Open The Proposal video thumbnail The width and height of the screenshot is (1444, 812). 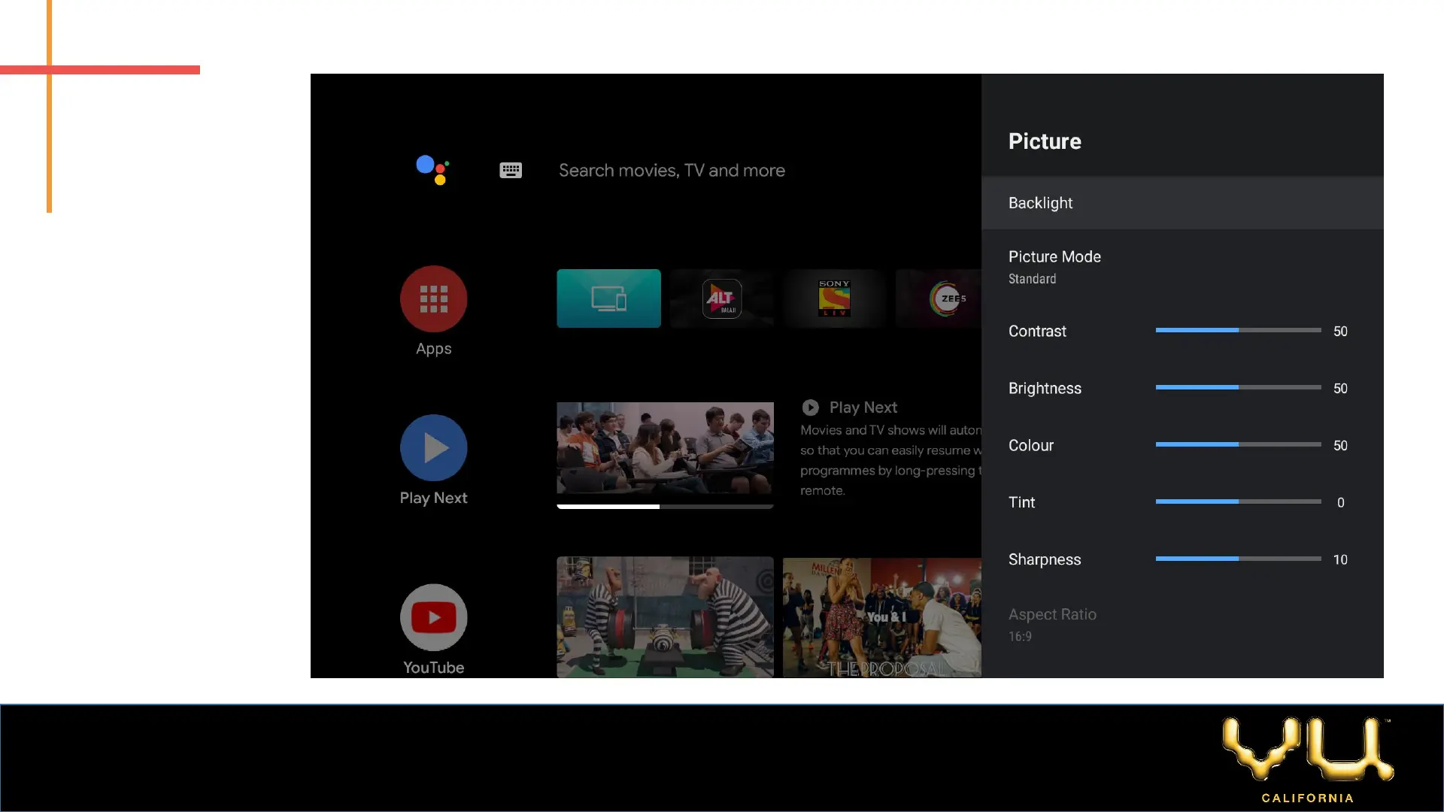[x=881, y=617]
